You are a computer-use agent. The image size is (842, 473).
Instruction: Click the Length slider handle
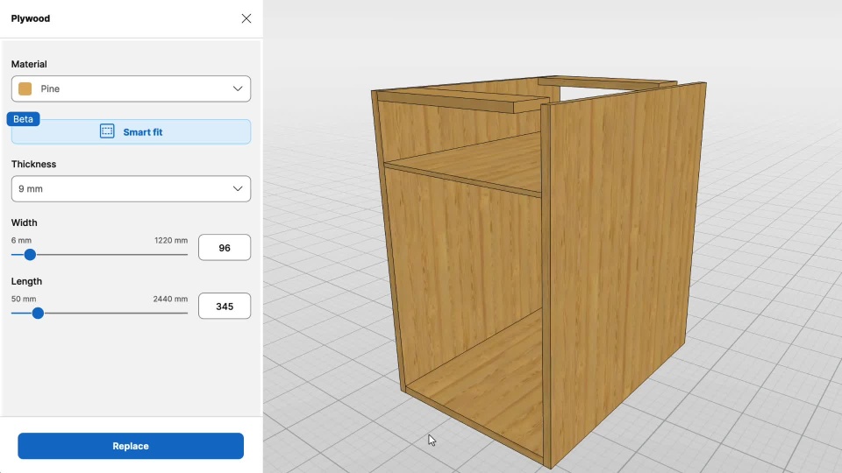coord(38,314)
